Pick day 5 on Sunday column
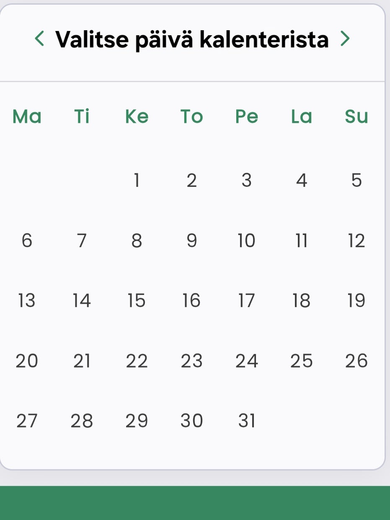 tap(356, 180)
